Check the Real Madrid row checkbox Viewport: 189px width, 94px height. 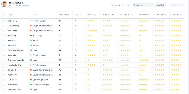(4, 31)
